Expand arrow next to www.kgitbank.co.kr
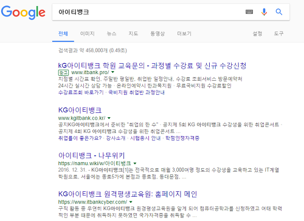Image resolution: width=304 pixels, height=221 pixels. pos(109,118)
